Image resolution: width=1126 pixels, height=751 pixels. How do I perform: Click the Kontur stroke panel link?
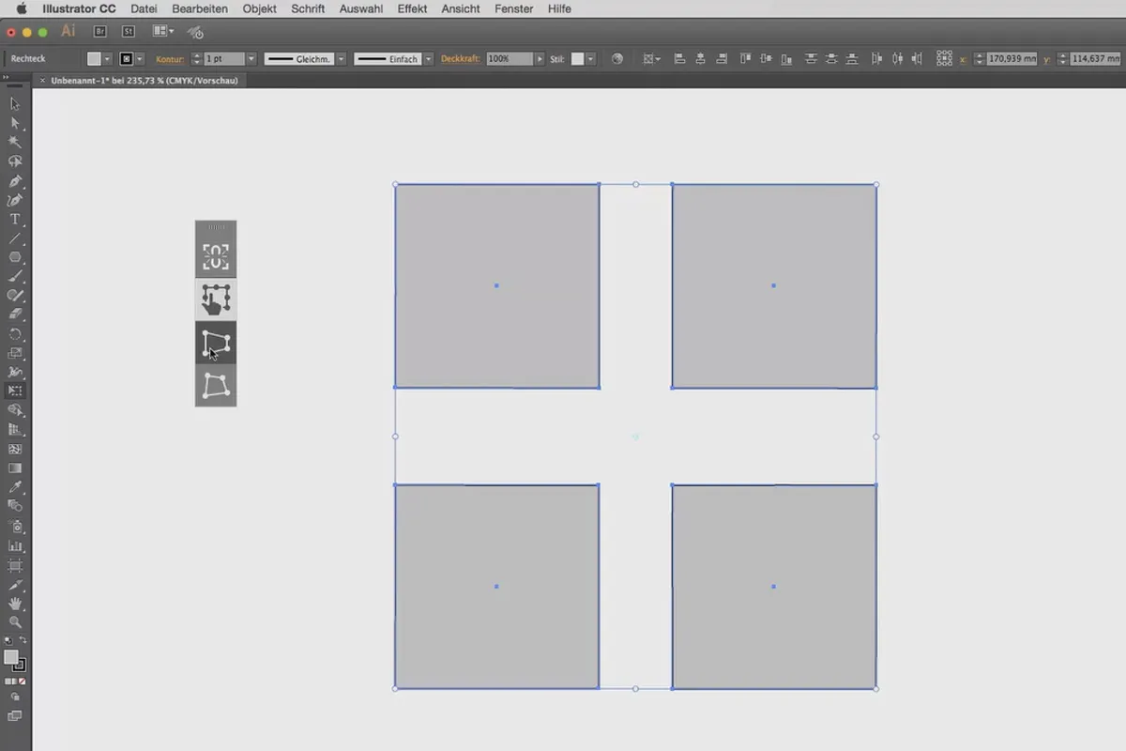pos(170,58)
